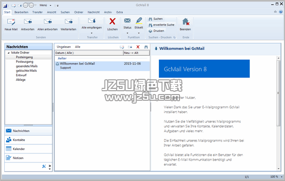
Task: Click new mail icon in message list toolbar
Action: (x=122, y=47)
